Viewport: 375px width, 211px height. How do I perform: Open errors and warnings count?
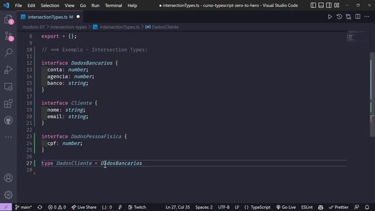click(57, 207)
